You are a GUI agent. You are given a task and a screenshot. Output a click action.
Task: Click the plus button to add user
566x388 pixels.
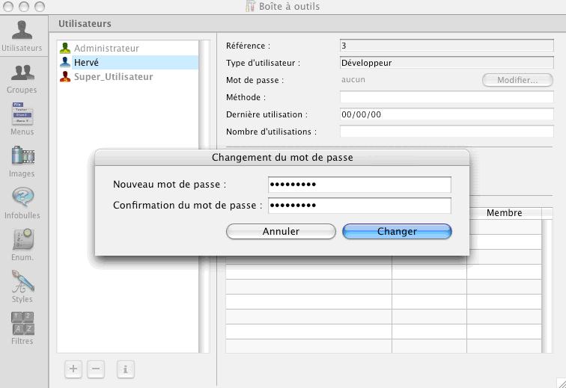(x=73, y=369)
